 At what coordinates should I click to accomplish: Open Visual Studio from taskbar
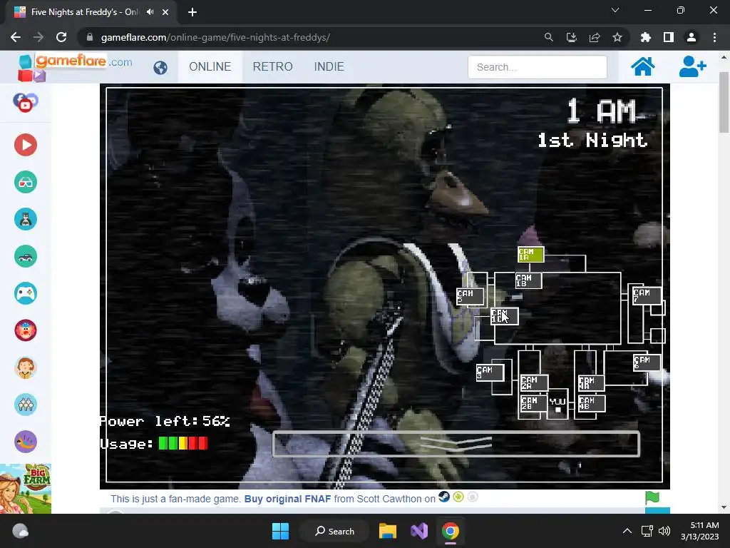tap(419, 531)
